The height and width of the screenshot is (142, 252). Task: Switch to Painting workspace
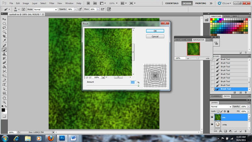pos(201,3)
